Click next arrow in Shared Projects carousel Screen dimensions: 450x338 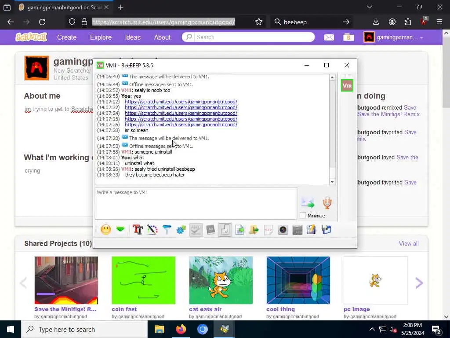pyautogui.click(x=419, y=283)
